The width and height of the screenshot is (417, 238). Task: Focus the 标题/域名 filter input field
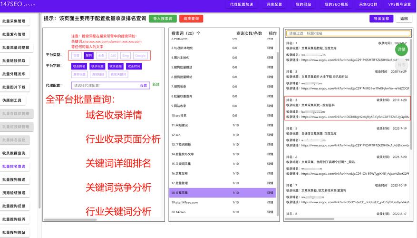[348, 33]
